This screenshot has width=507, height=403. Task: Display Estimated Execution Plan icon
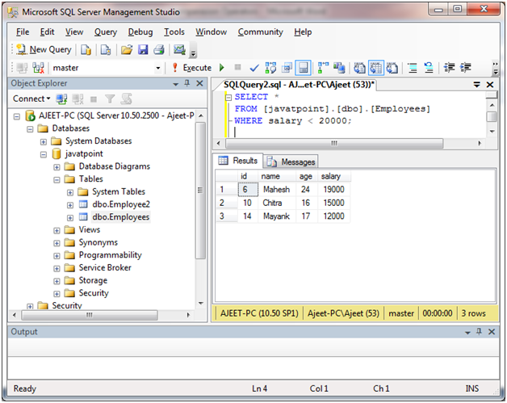click(x=270, y=68)
